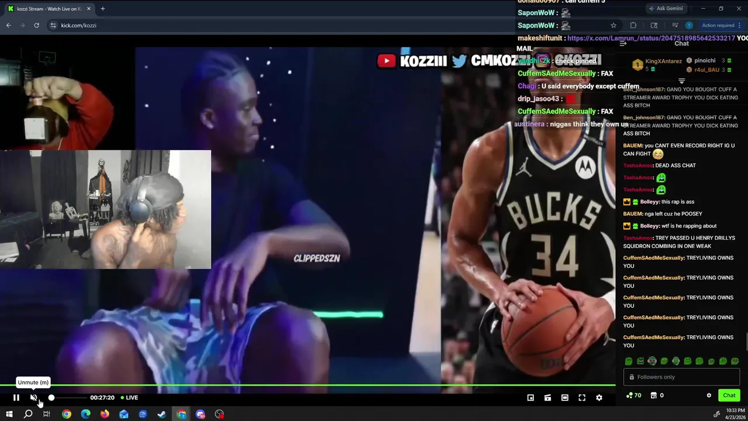Open the video player settings gear
Image resolution: width=748 pixels, height=421 pixels.
[599, 398]
